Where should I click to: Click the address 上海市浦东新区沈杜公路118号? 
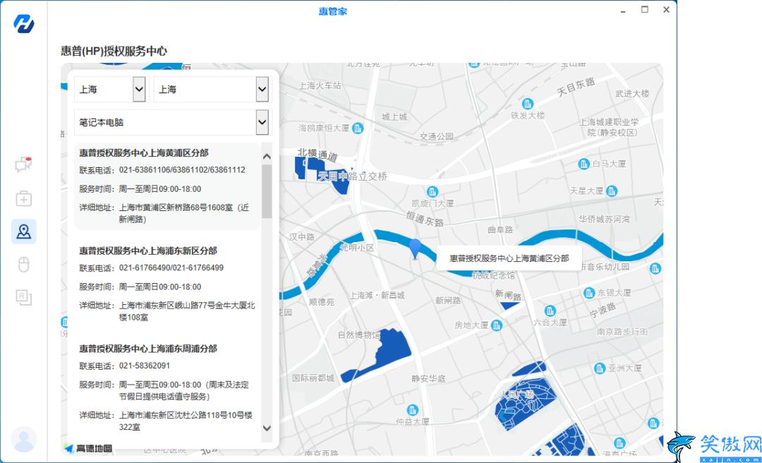(186, 421)
